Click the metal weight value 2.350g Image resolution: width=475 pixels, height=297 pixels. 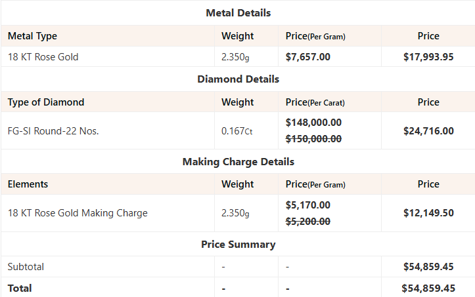tap(235, 57)
